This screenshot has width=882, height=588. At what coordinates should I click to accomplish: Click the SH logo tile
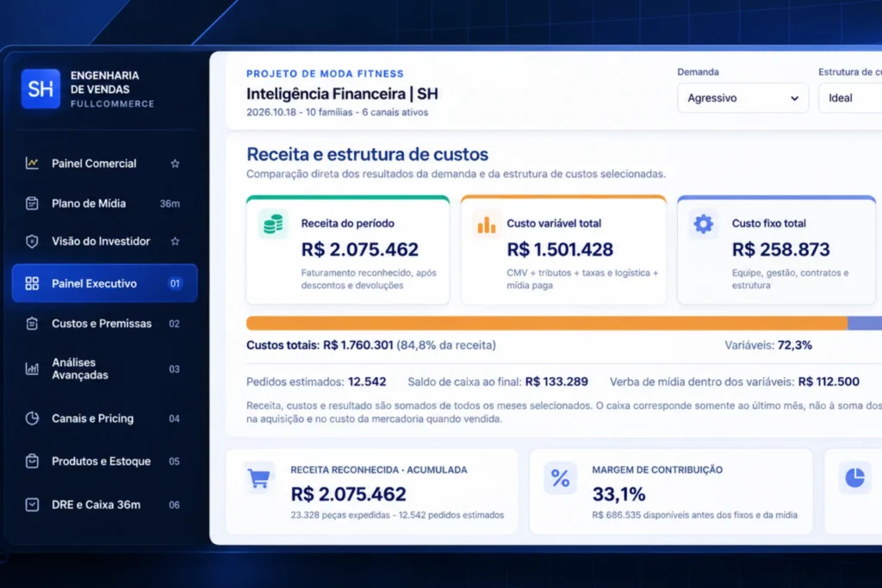tap(40, 89)
